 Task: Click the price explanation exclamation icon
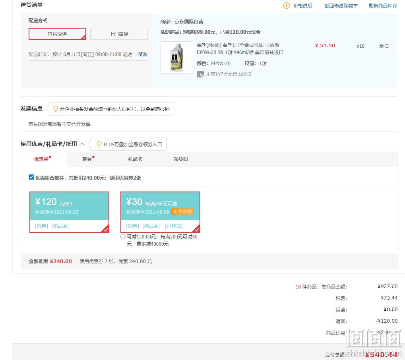[287, 6]
